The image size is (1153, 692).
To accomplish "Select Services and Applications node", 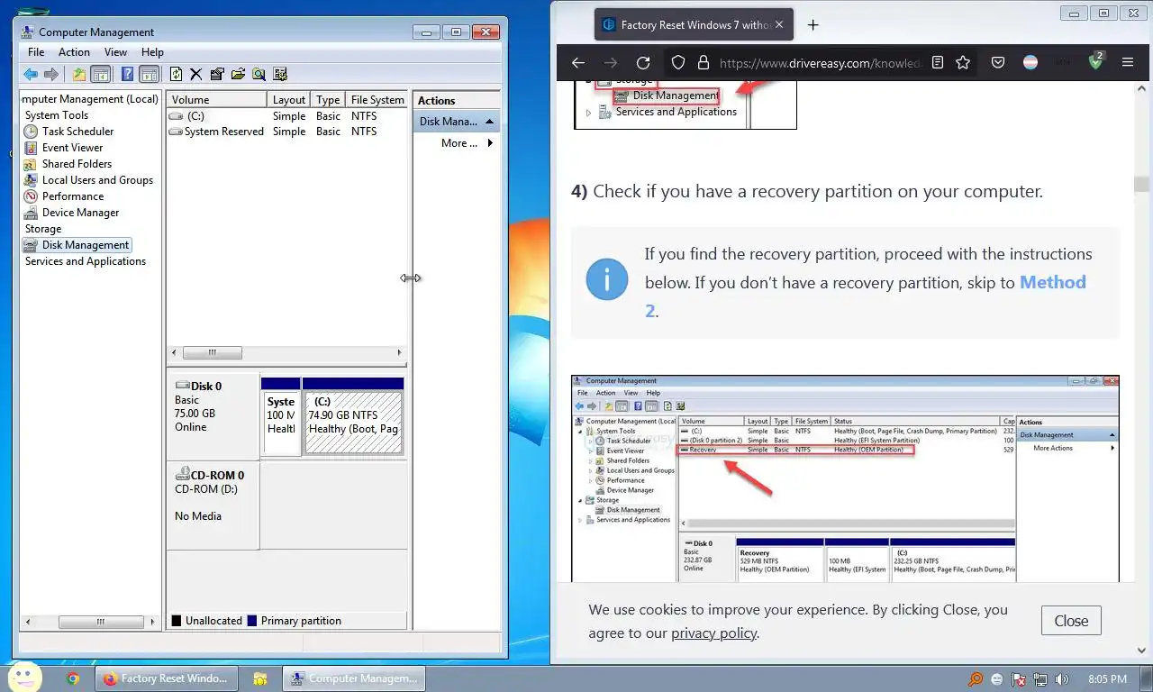I will (x=86, y=261).
